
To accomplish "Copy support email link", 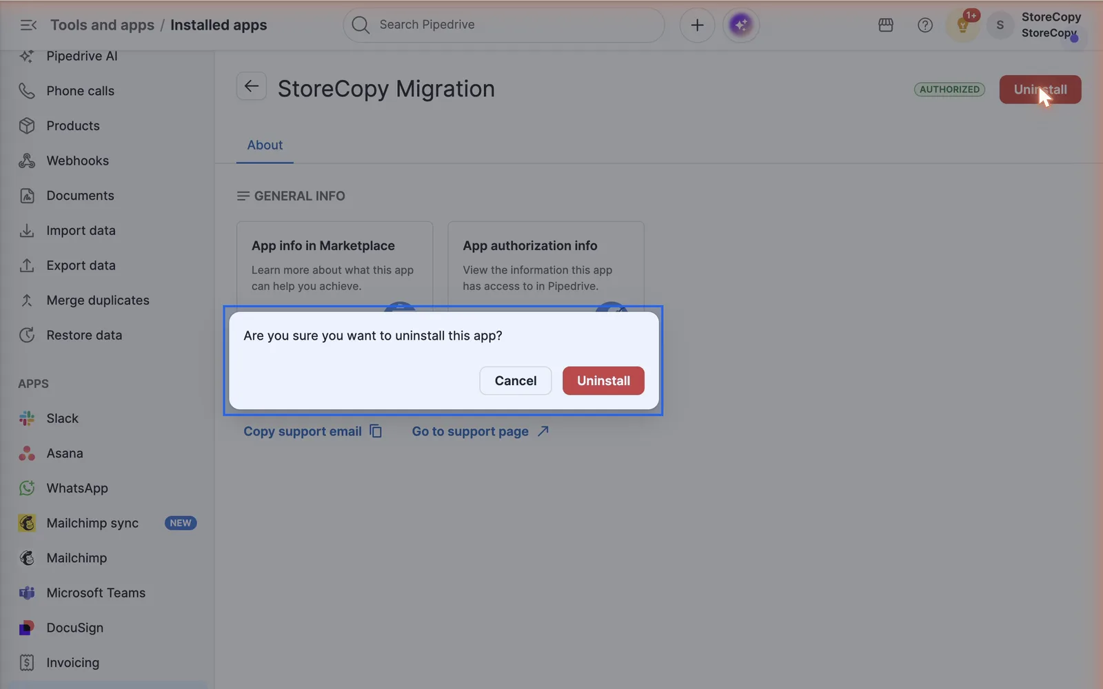I will (312, 431).
